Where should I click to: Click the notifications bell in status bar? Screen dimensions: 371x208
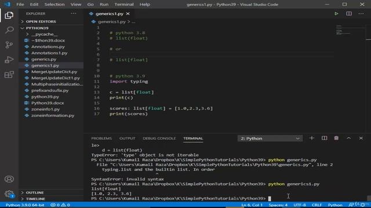[x=363, y=205]
